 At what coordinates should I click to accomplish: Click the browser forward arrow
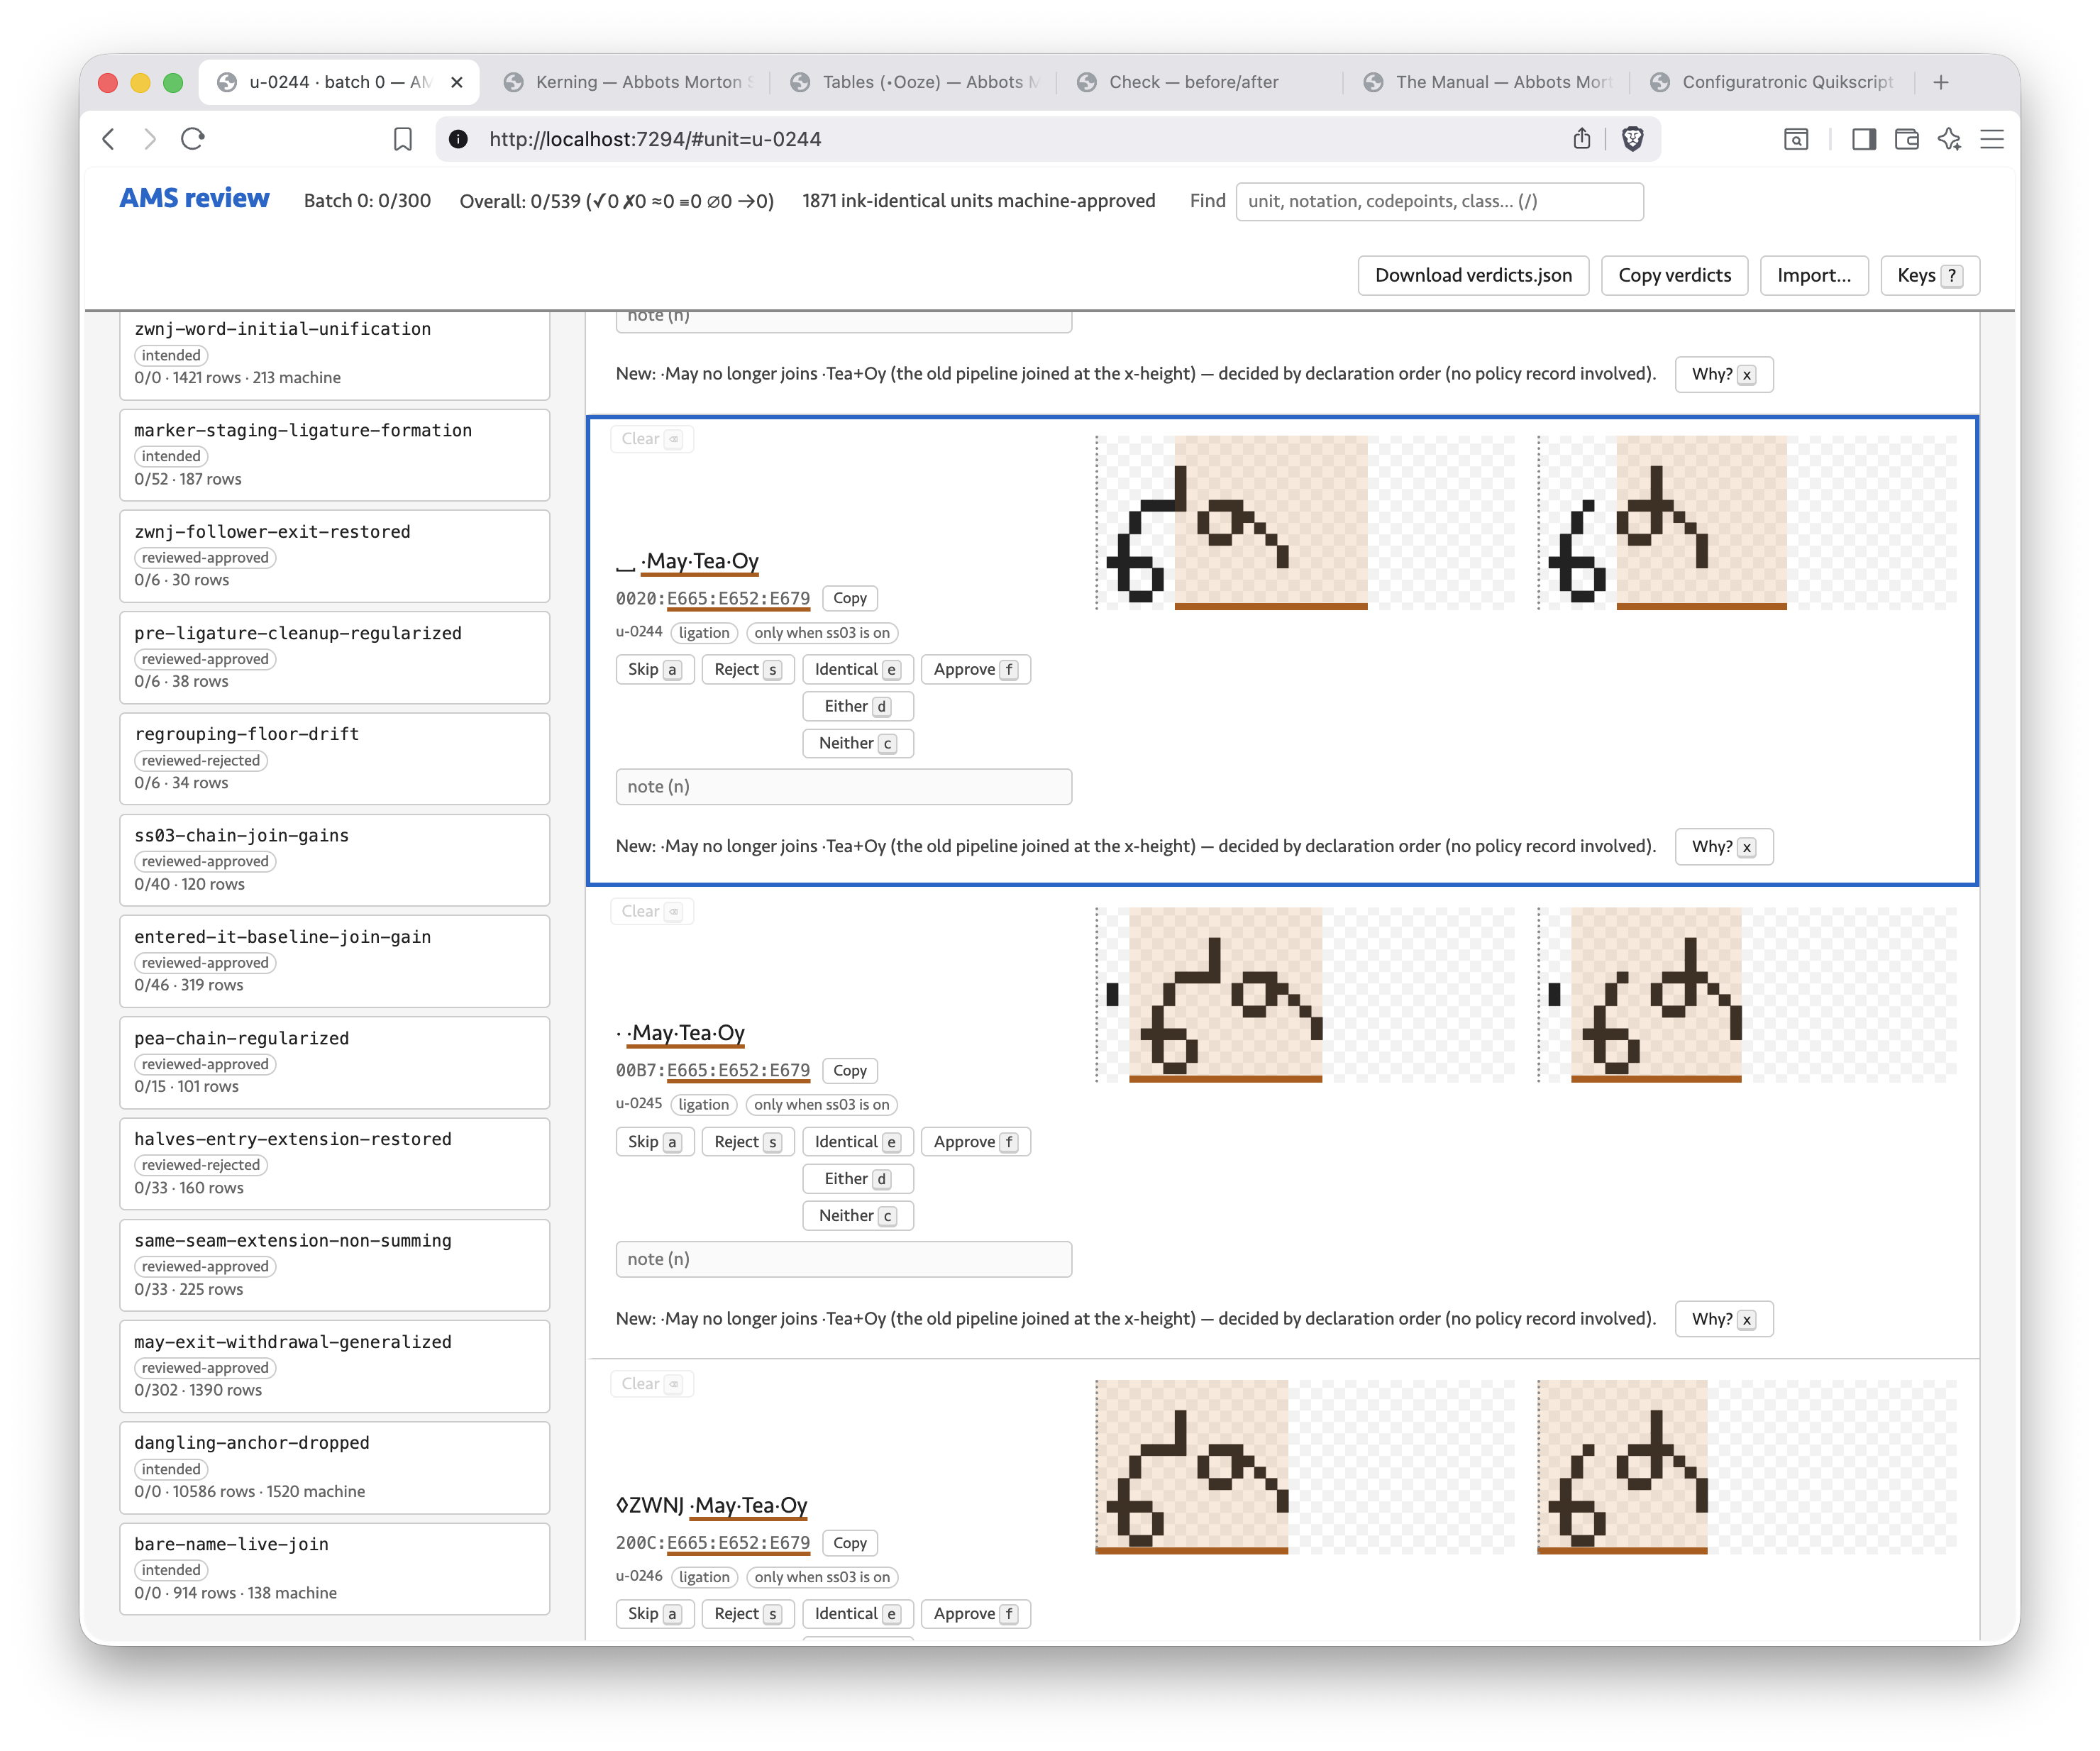tap(150, 139)
